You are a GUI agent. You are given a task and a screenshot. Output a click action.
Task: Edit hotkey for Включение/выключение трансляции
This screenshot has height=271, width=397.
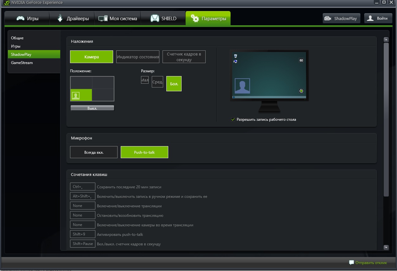(83, 206)
